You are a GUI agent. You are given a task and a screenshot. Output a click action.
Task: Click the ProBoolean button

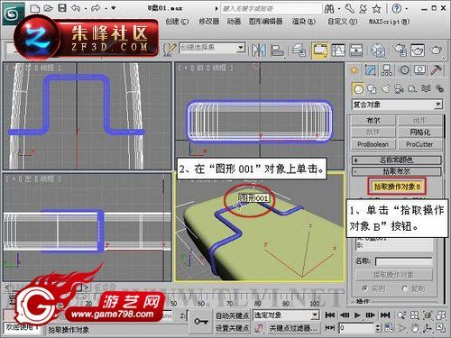pos(373,144)
